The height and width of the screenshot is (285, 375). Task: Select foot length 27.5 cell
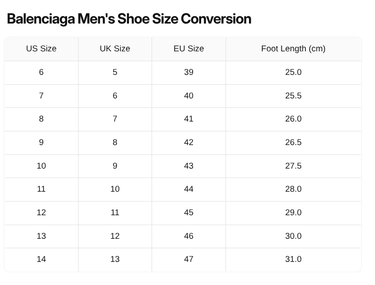[x=293, y=166]
